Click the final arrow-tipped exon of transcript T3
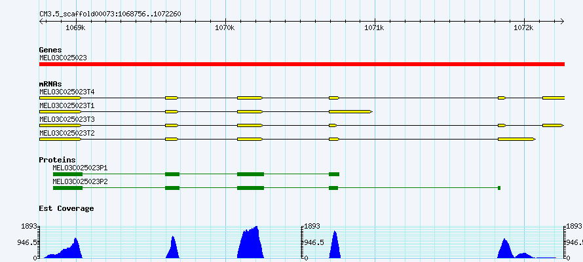The image size is (583, 262). 554,126
